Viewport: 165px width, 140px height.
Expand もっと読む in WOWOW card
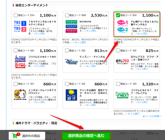(x=90, y=31)
